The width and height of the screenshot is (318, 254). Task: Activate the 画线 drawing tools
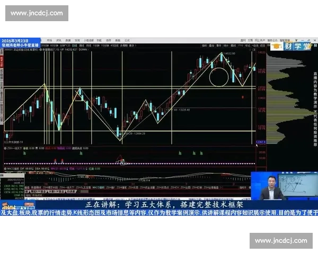pos(233,46)
